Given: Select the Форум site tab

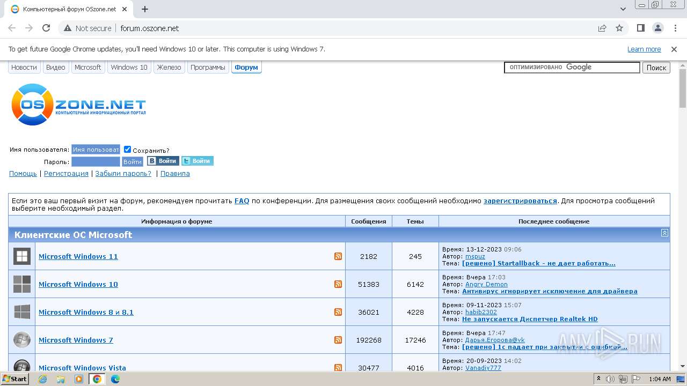Looking at the screenshot, I should [246, 68].
